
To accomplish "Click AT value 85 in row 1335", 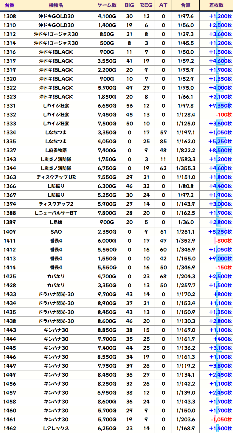I will click(x=163, y=142).
